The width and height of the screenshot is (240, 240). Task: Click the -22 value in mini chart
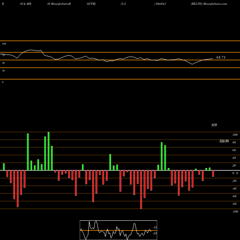(x=155, y=233)
